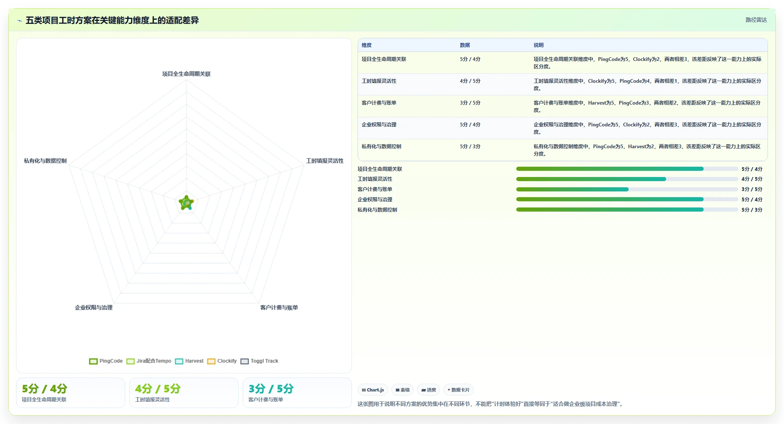The width and height of the screenshot is (784, 424).
Task: Toggle Clockify legend series
Action: [x=222, y=361]
